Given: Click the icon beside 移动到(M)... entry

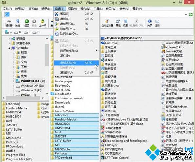Looking at the screenshot, I should click(57, 29).
